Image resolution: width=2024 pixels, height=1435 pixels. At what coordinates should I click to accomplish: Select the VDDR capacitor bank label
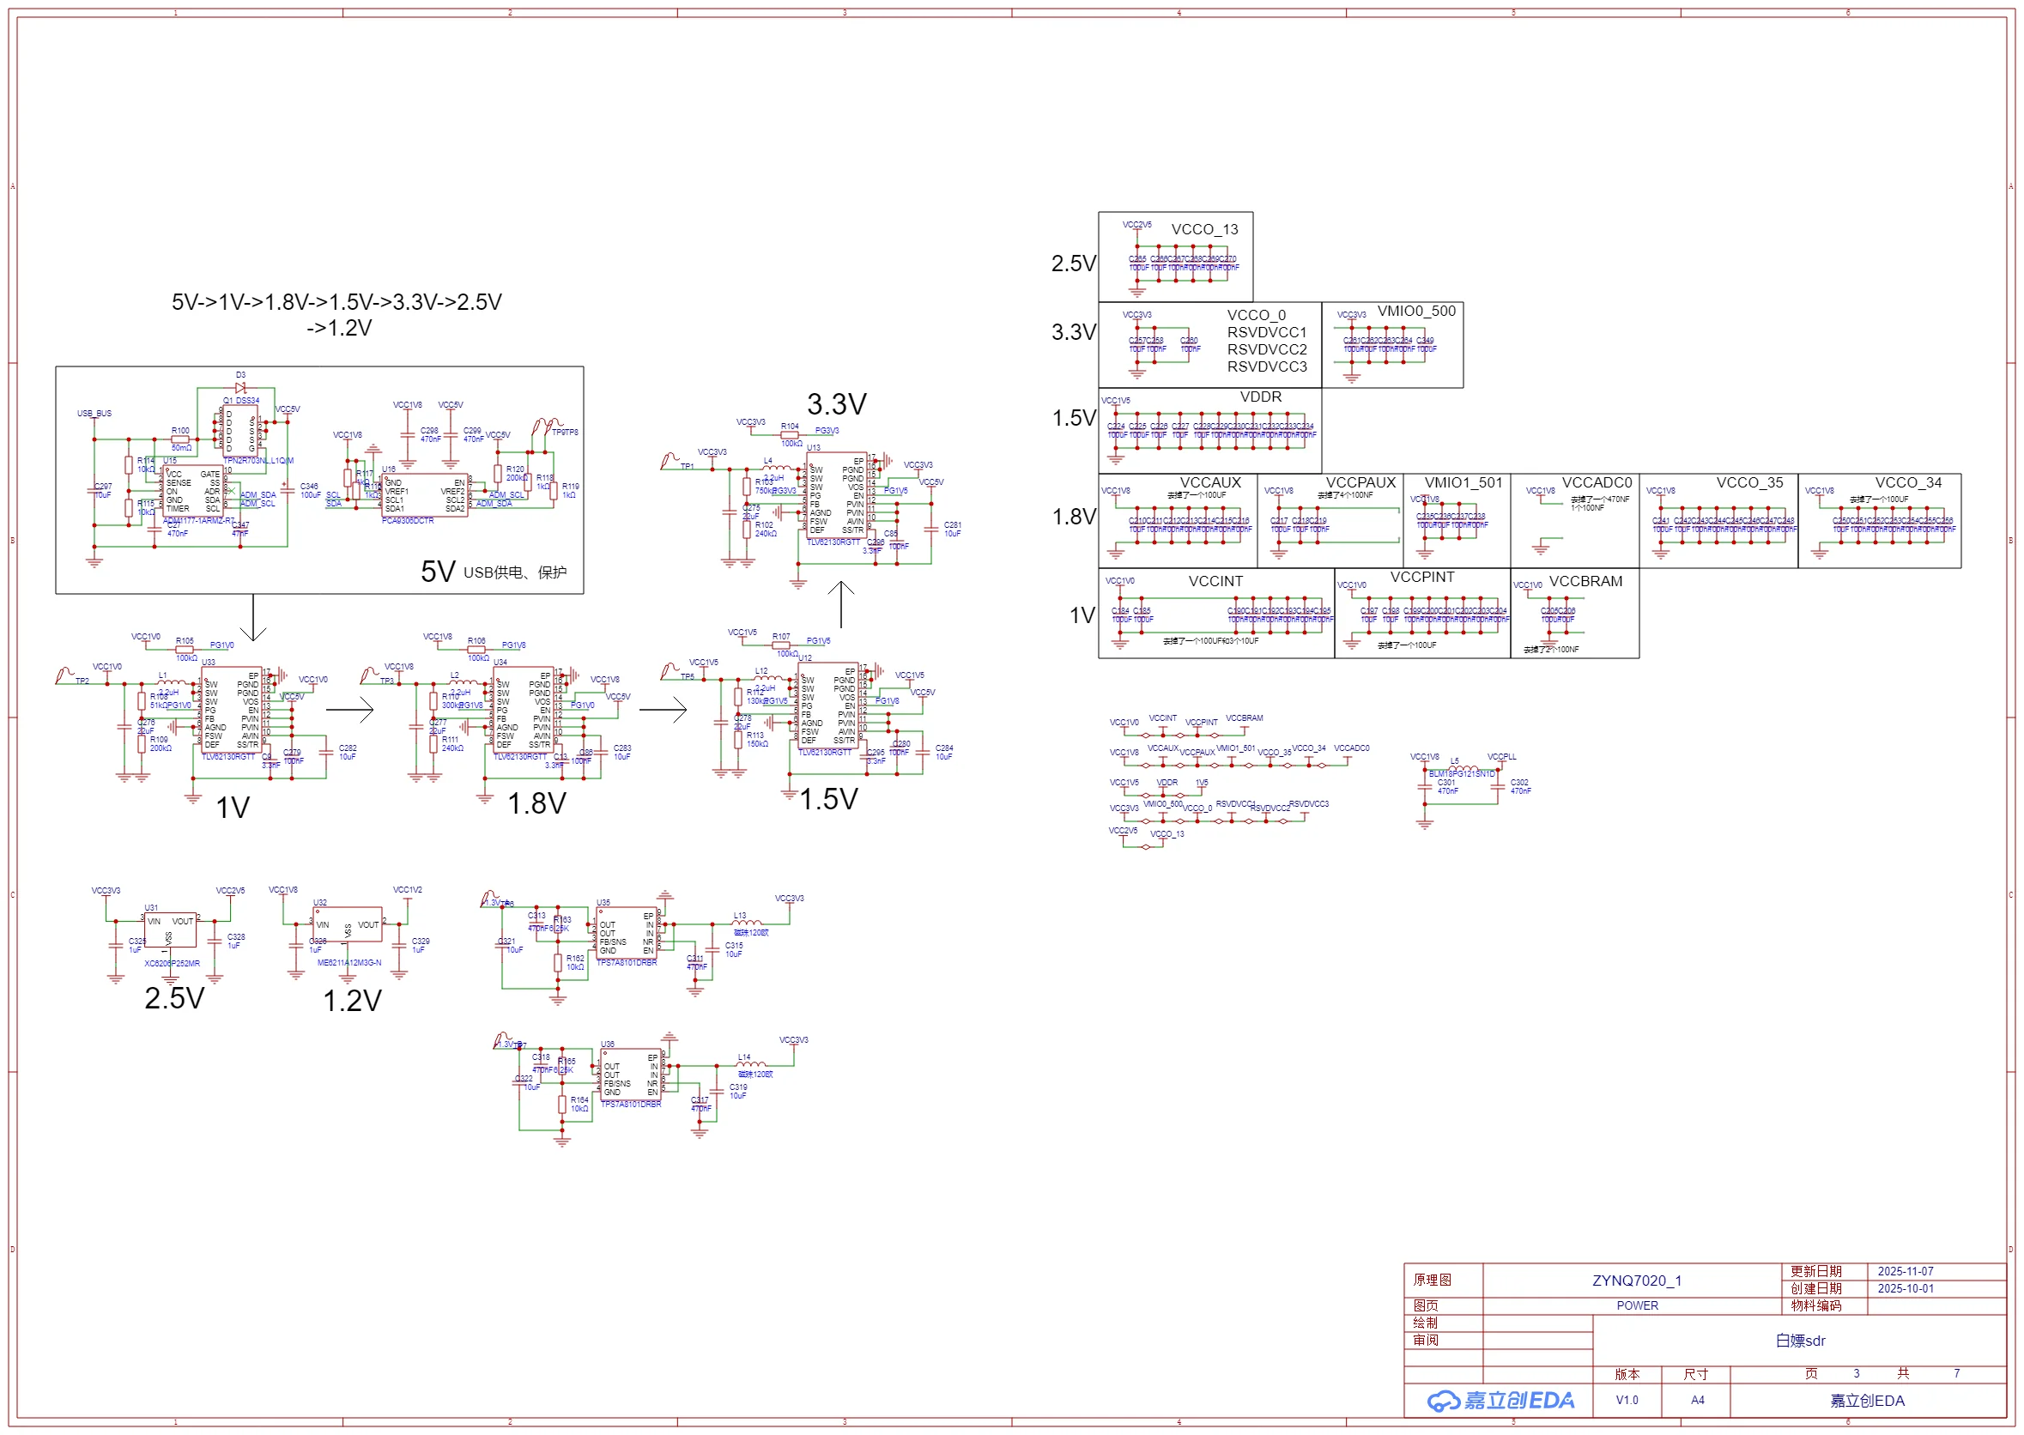pyautogui.click(x=1260, y=397)
